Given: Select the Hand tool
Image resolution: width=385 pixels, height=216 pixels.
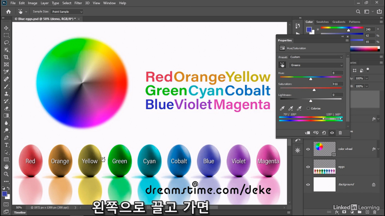Looking at the screenshot, I should 6,167.
